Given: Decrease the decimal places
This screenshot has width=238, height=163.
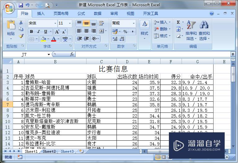Looking at the screenshot, I should point(122,39).
